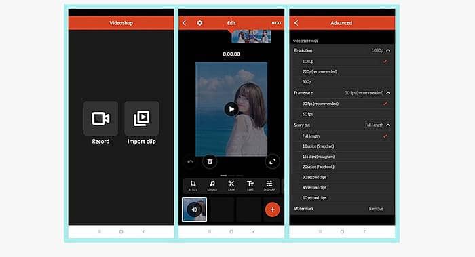Delete clip with trash icon

210,161
